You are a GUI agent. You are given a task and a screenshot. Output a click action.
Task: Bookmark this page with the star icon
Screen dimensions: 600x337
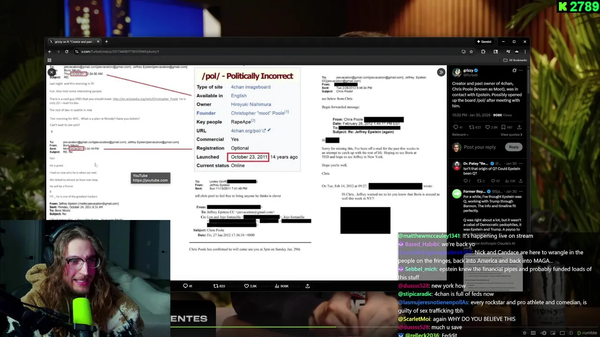click(x=471, y=51)
